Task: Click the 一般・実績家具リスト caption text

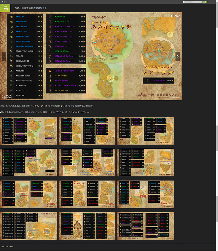Action: click(x=162, y=95)
